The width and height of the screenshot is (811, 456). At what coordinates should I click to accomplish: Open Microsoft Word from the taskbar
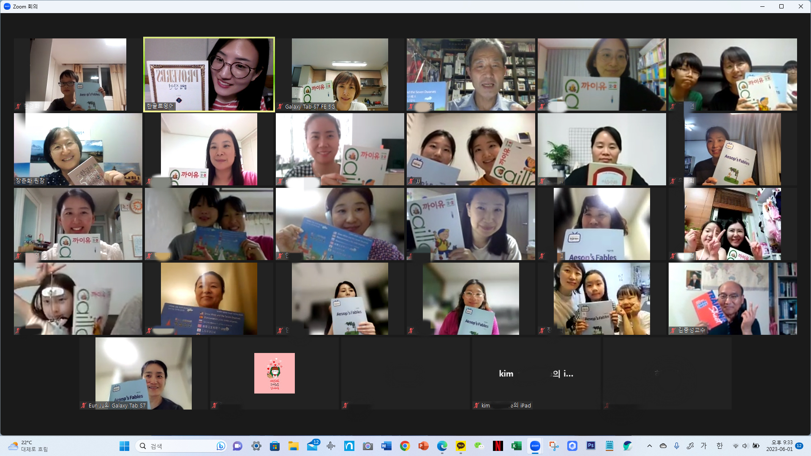pyautogui.click(x=386, y=446)
